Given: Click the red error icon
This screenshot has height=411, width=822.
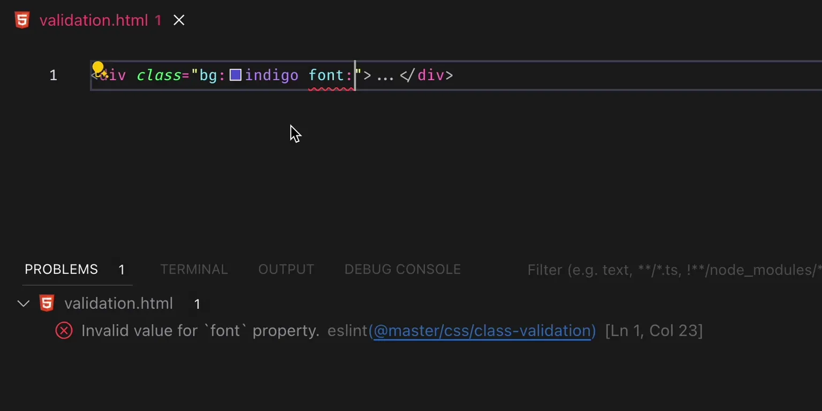Looking at the screenshot, I should click(64, 331).
